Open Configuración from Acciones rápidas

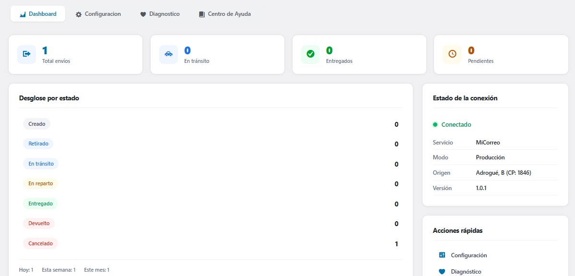click(x=469, y=255)
